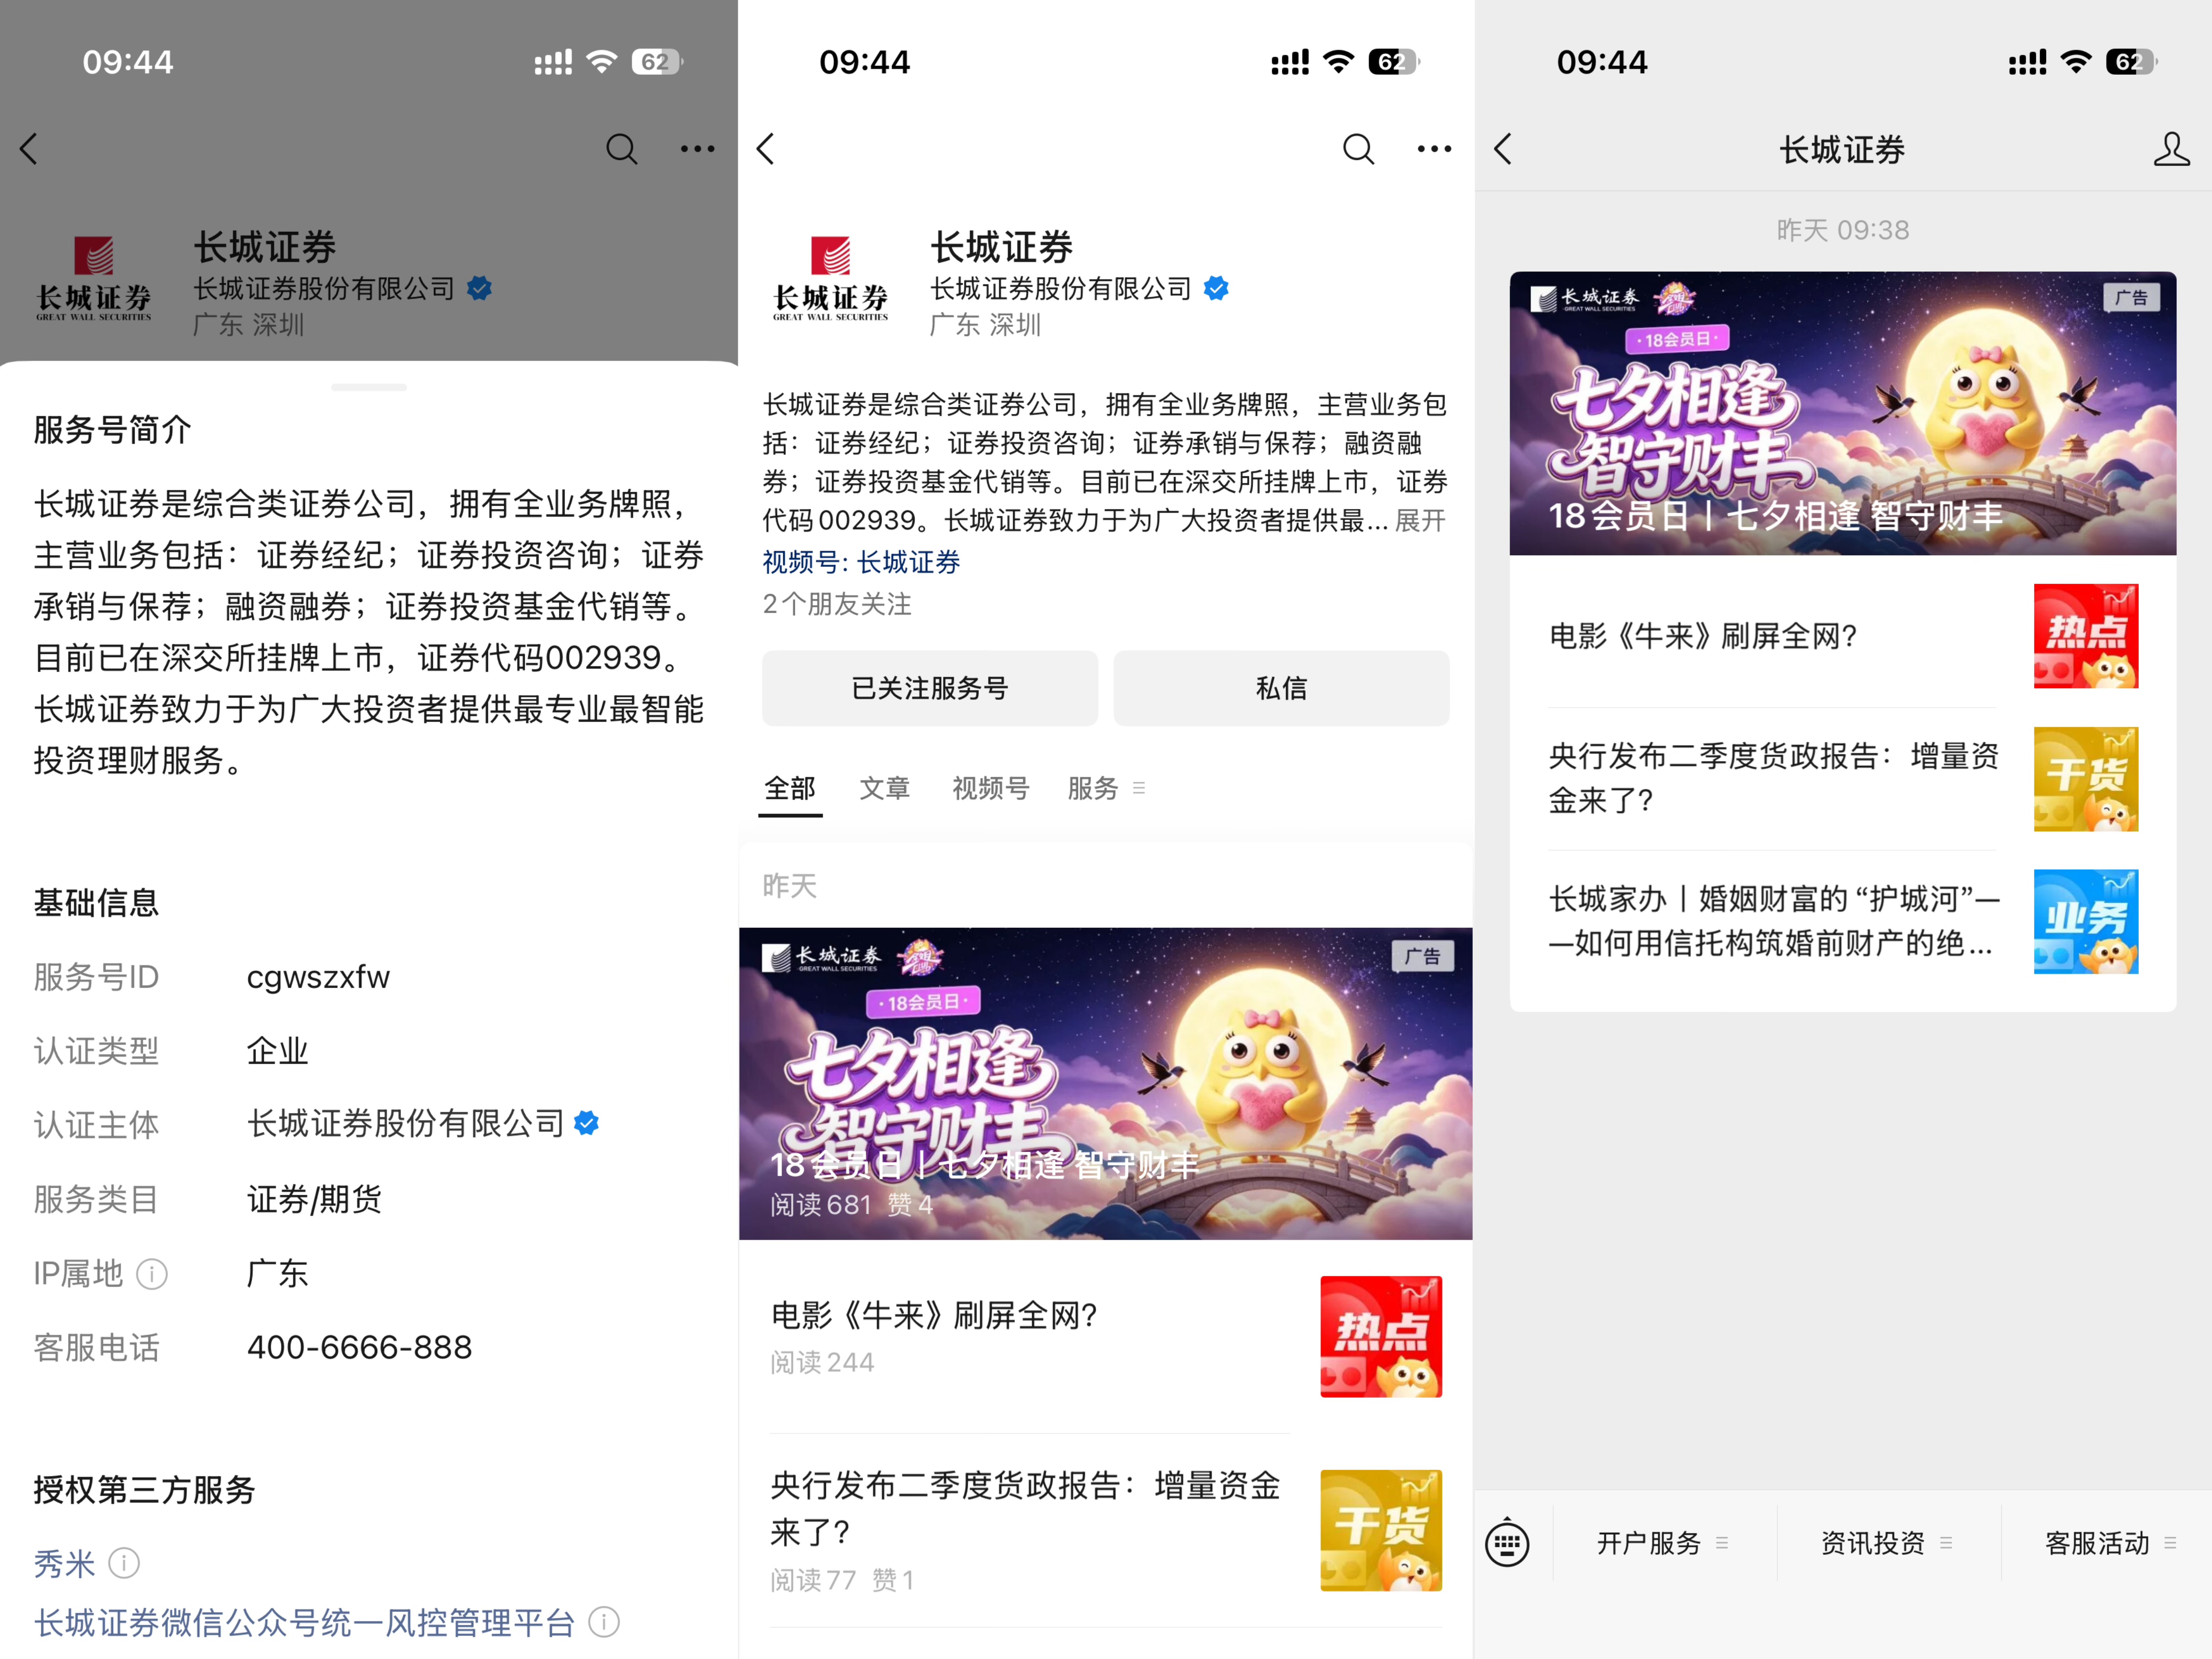Tap the 长城证券 title in the chat header
The image size is (2212, 1659).
[1842, 149]
